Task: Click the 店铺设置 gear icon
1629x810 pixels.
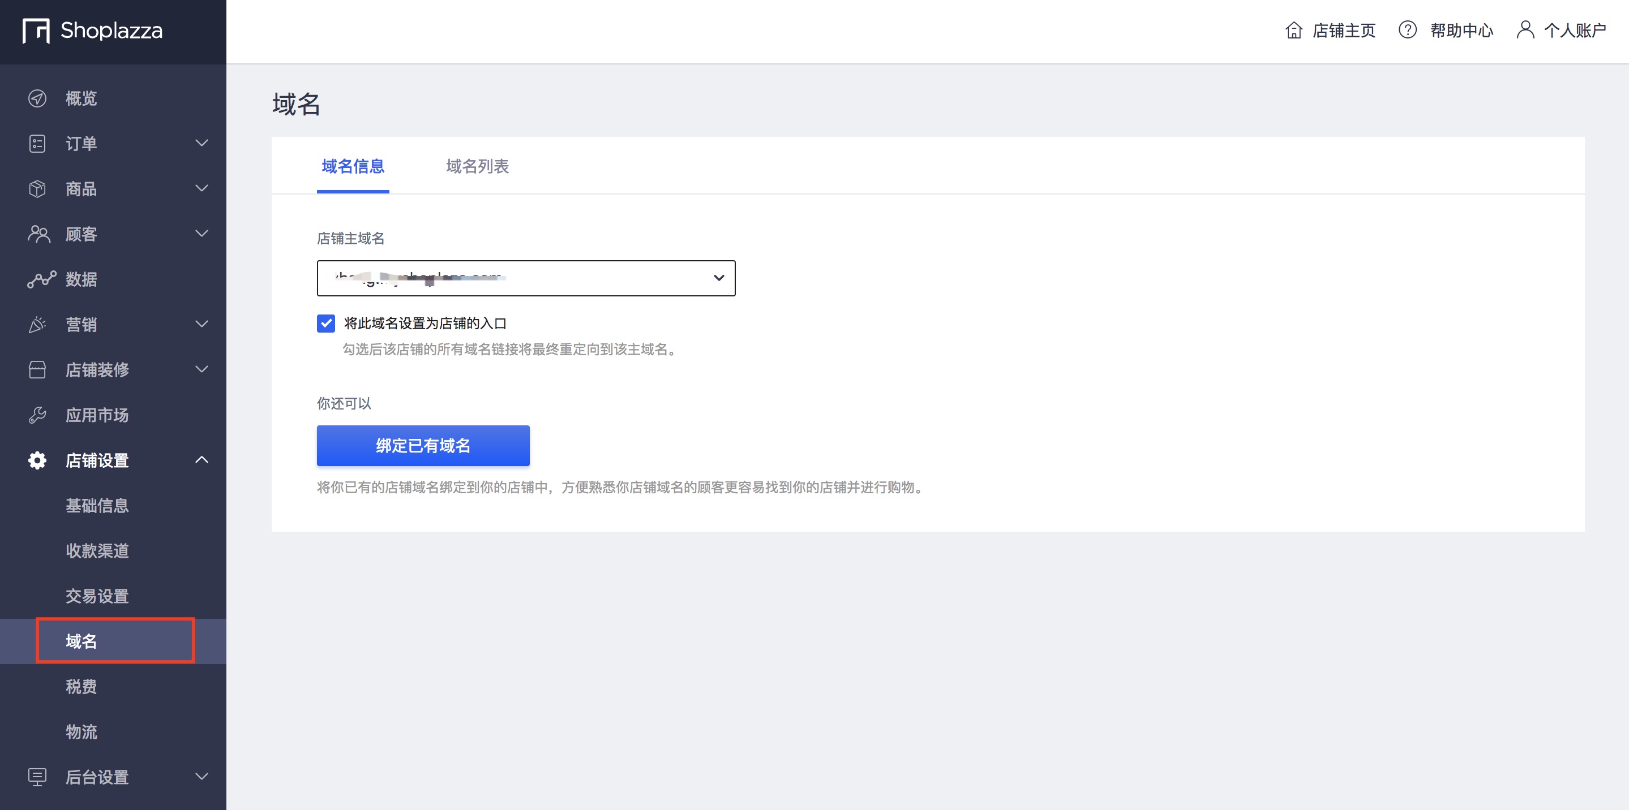Action: click(x=37, y=460)
